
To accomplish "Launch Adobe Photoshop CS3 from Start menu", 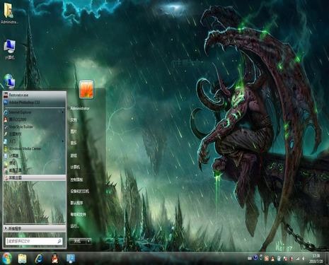I will coord(35,102).
